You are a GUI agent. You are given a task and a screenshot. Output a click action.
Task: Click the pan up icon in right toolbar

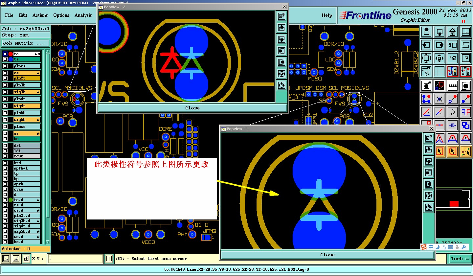click(x=426, y=32)
